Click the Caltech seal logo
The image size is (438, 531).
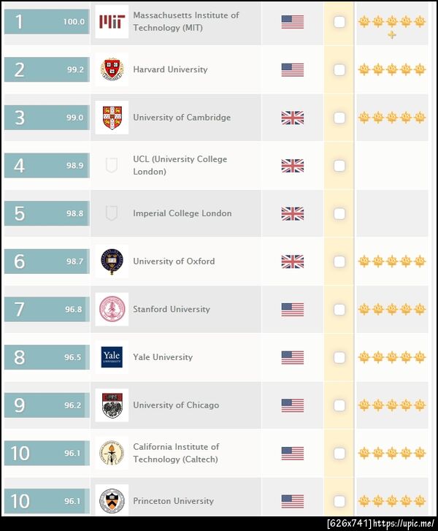click(112, 453)
